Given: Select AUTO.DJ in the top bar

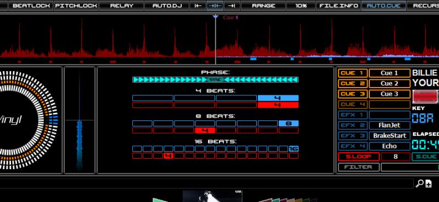Looking at the screenshot, I should coord(167,5).
